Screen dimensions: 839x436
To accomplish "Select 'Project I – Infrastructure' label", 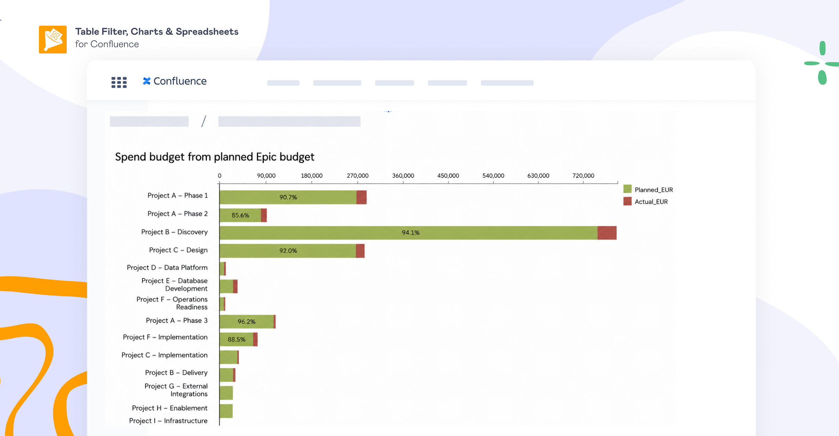I will tap(168, 421).
